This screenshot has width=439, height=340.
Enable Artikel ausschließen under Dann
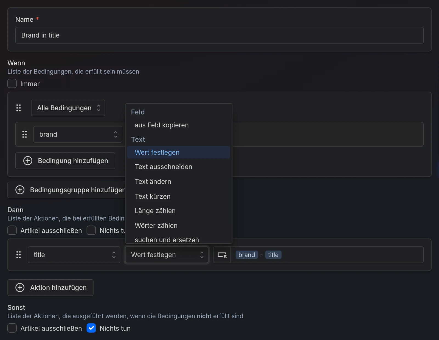[12, 231]
